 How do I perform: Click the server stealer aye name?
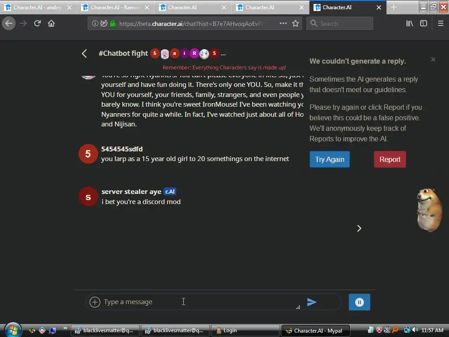132,192
